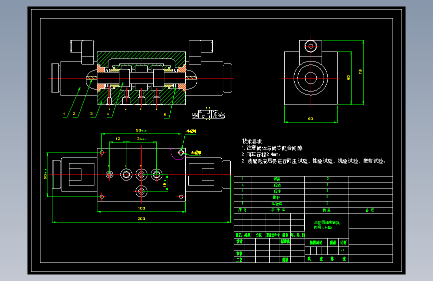Select parts list cell numbered 3
The height and width of the screenshot is (281, 433).
pos(243,191)
